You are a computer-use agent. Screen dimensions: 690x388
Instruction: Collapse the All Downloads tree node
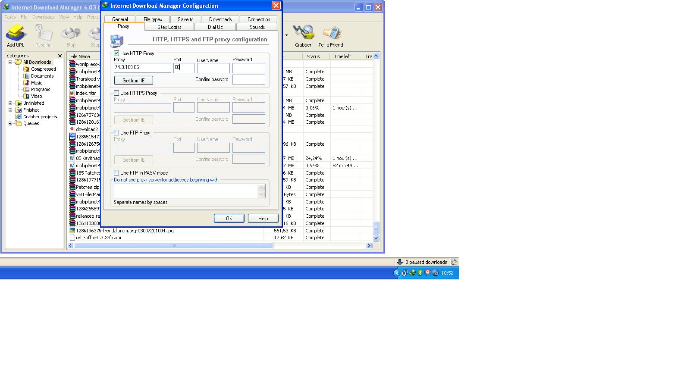pyautogui.click(x=10, y=62)
